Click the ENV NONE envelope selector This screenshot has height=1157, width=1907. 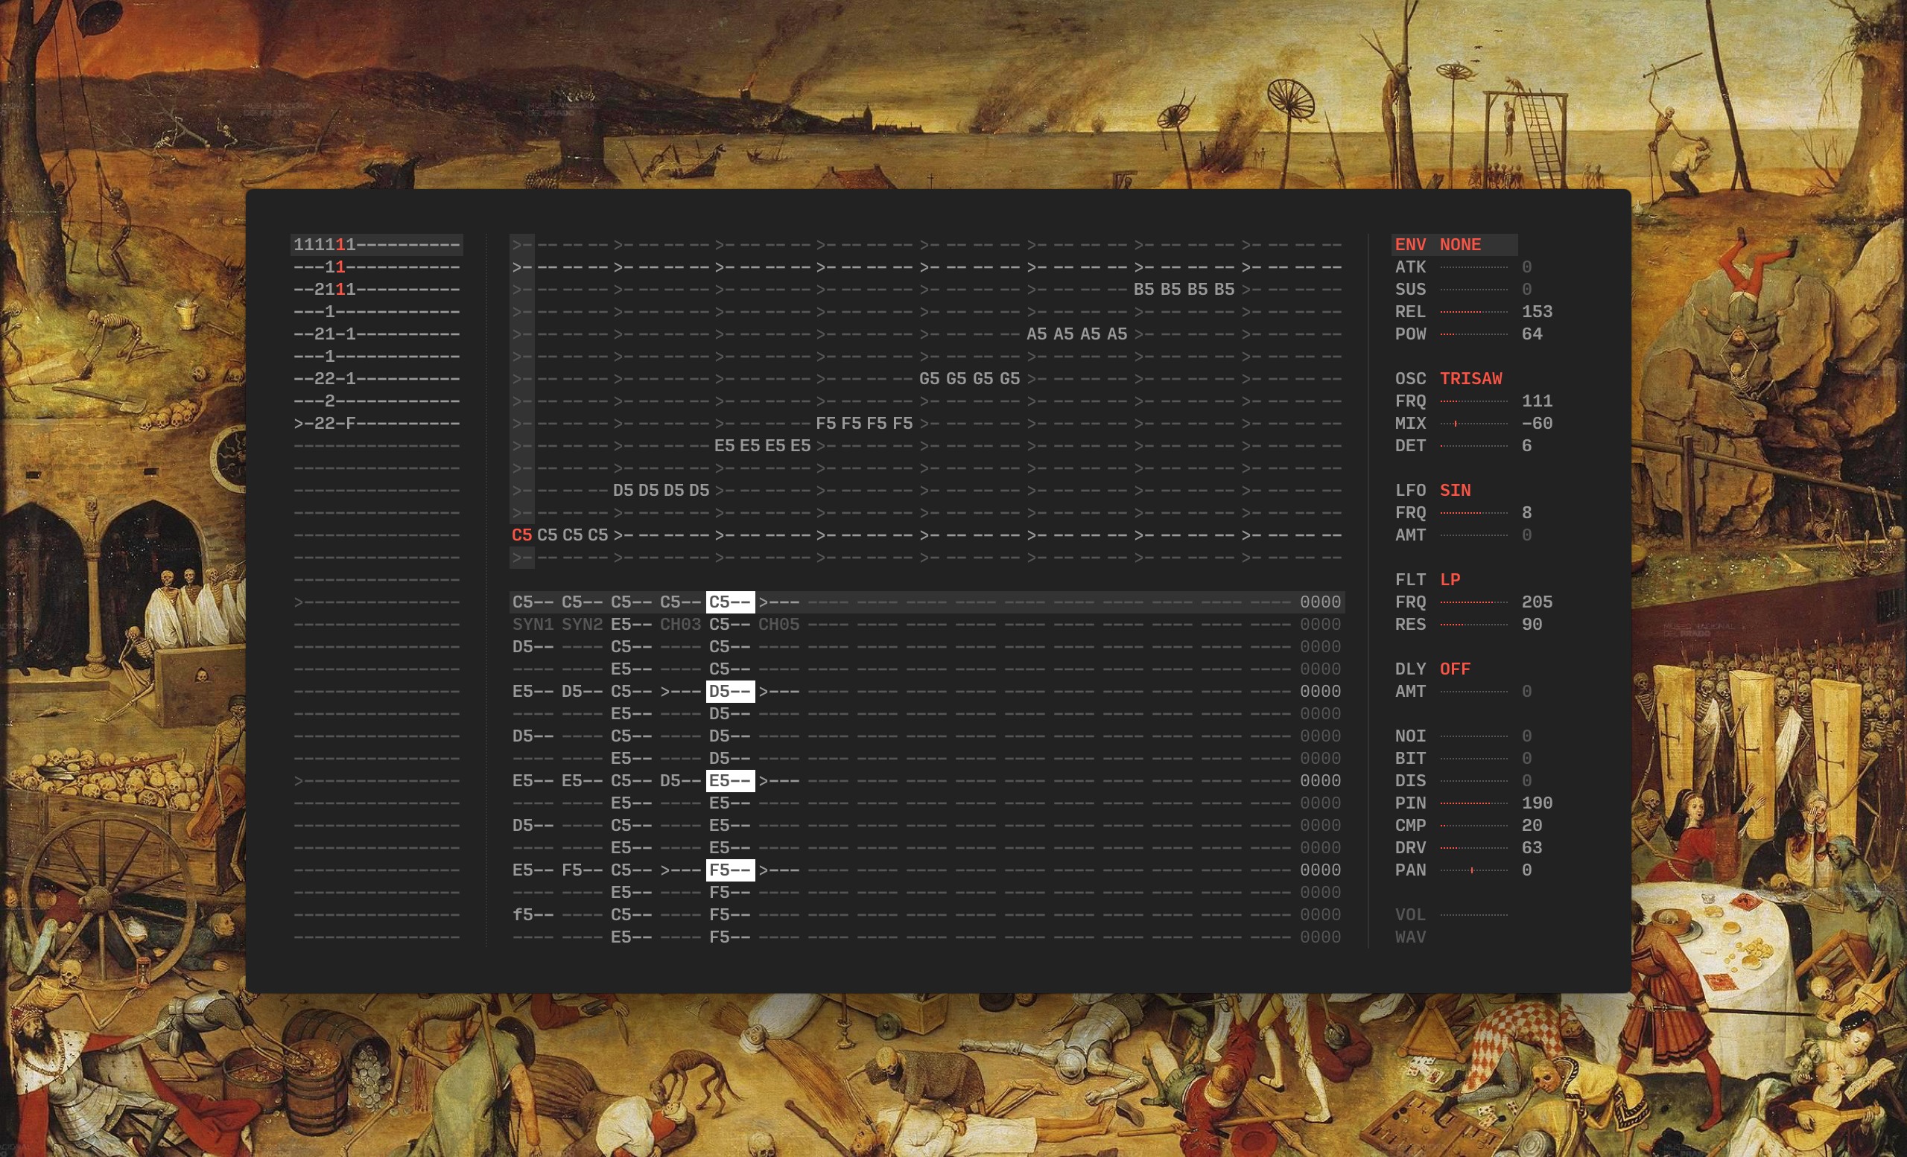click(x=1459, y=244)
